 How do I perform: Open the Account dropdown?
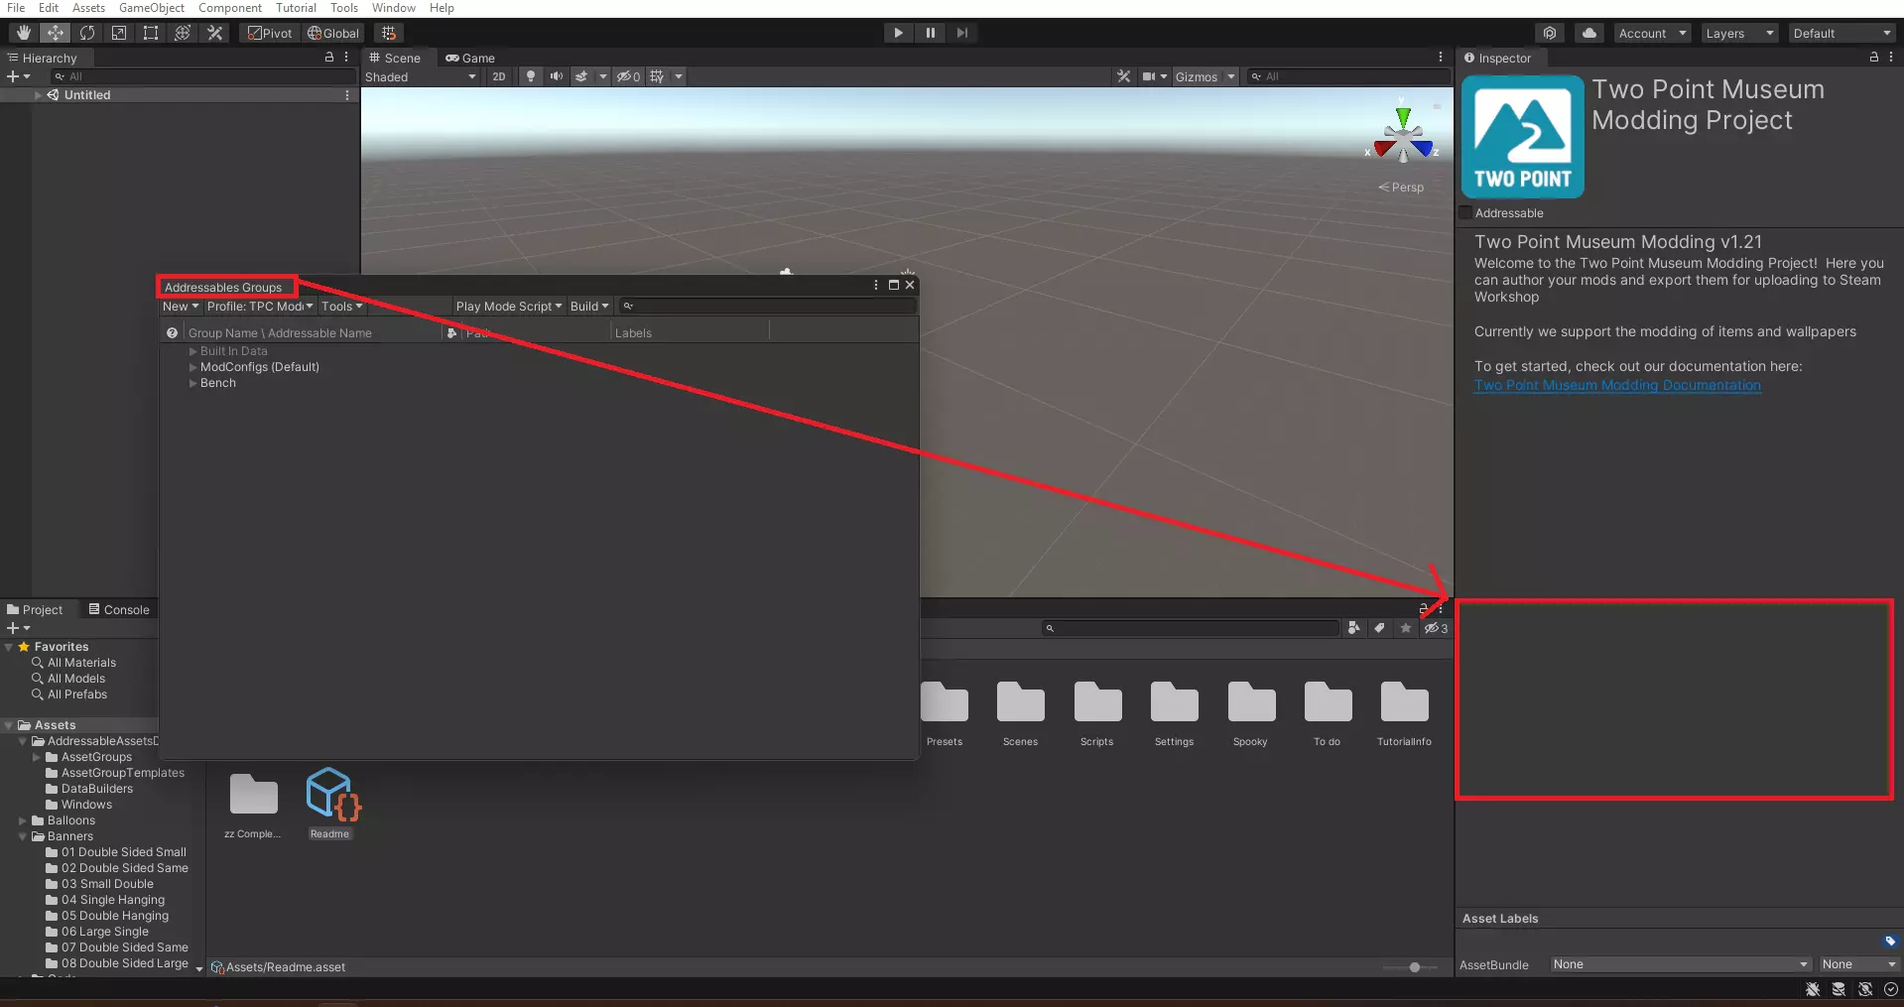coord(1652,33)
